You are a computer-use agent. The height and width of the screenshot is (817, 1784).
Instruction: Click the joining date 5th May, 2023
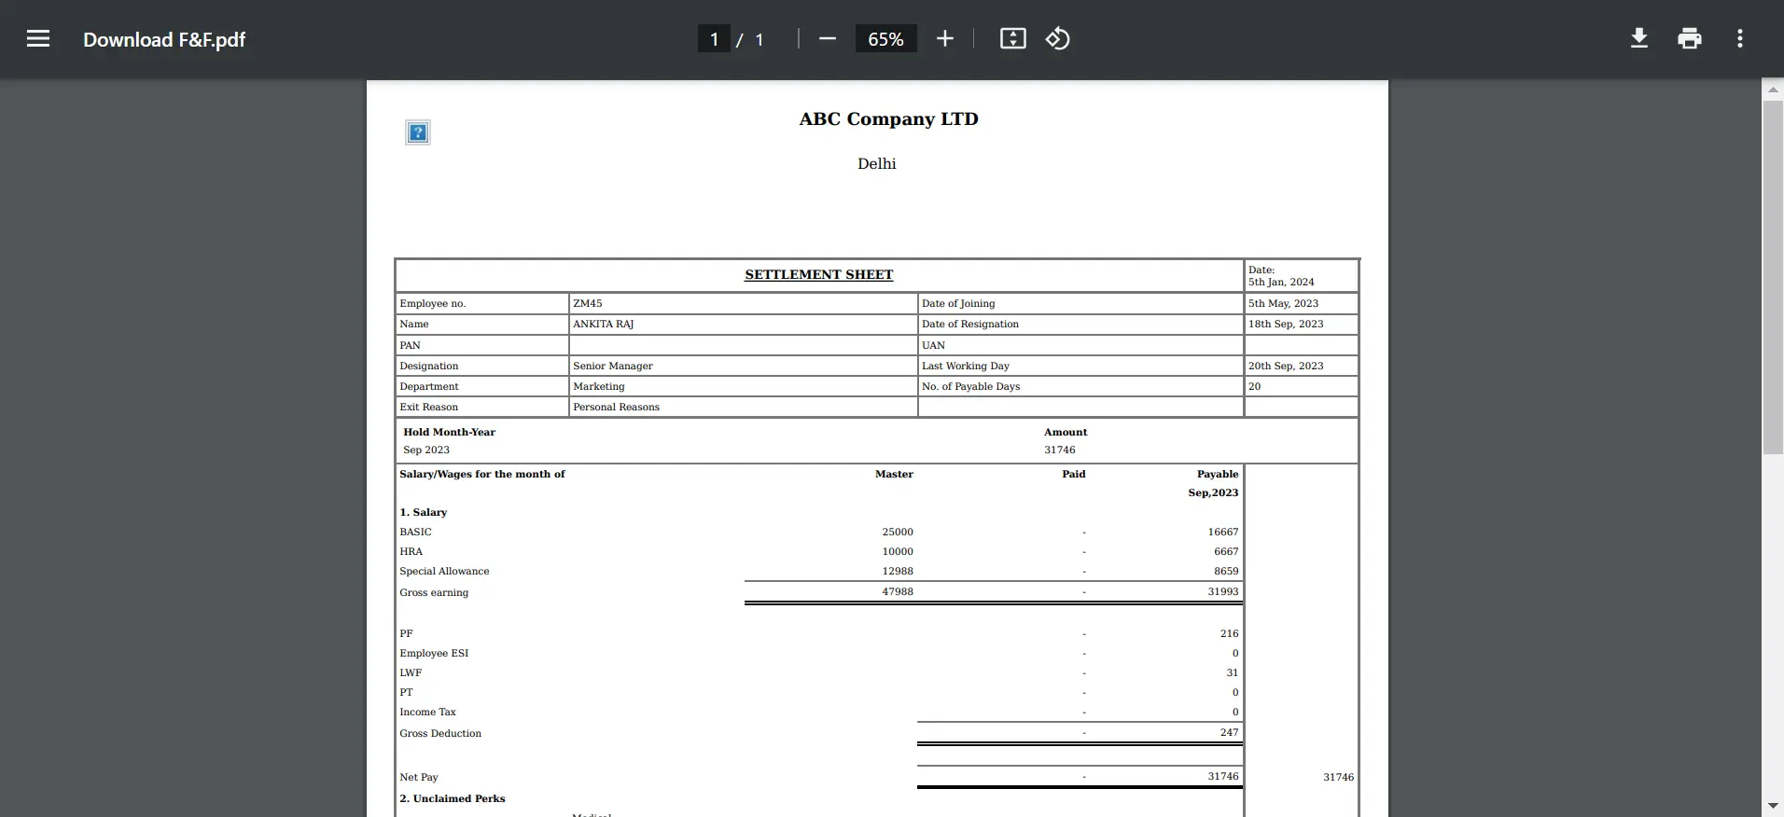(x=1283, y=303)
